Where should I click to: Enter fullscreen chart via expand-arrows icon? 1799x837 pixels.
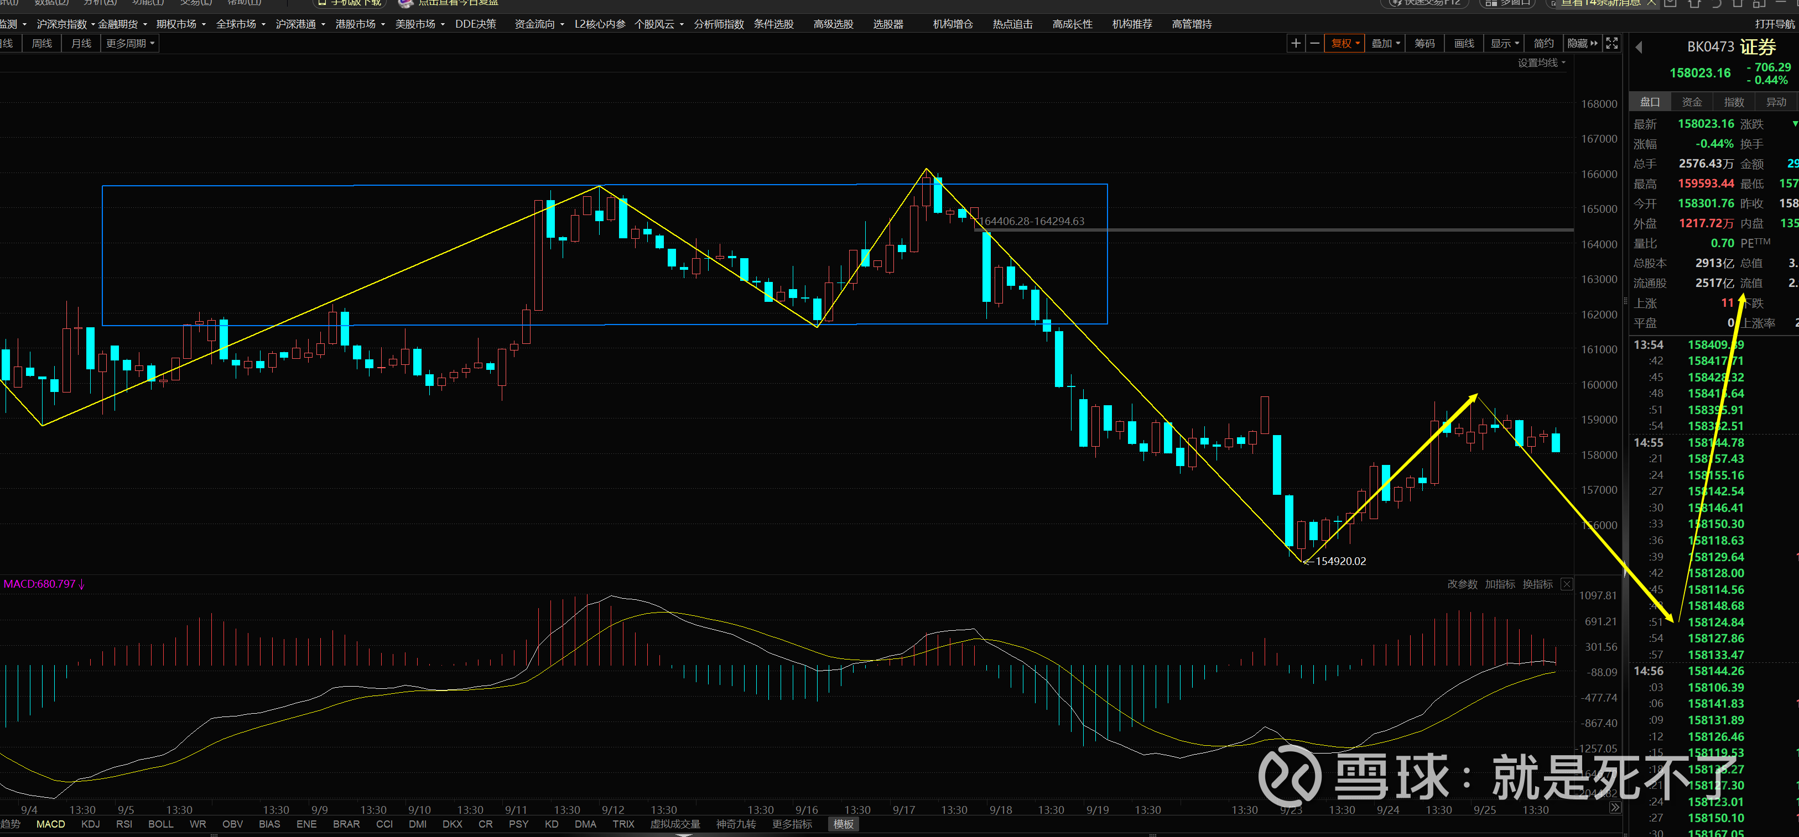(x=1612, y=43)
